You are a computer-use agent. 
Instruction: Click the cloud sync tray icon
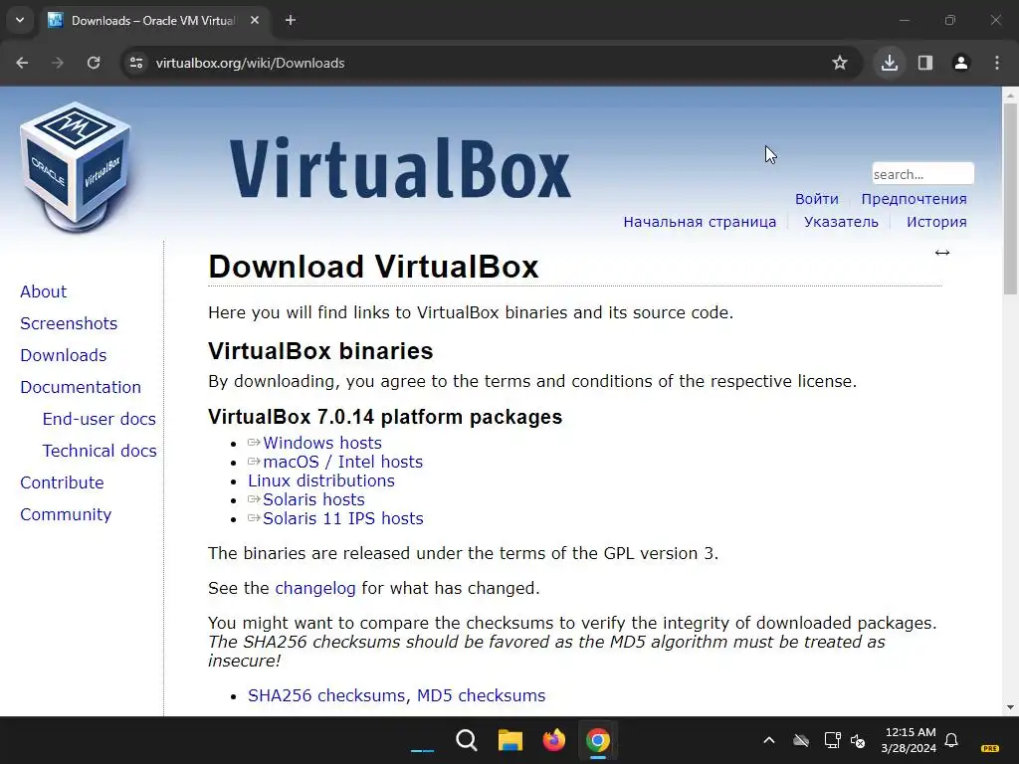tap(801, 740)
